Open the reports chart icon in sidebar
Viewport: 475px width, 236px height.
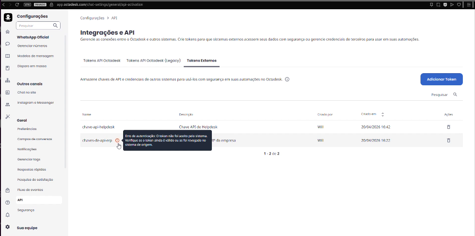(x=8, y=93)
